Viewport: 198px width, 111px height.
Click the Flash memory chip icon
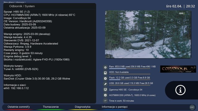[105, 78]
